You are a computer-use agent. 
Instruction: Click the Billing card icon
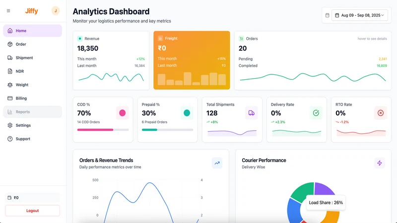10,98
